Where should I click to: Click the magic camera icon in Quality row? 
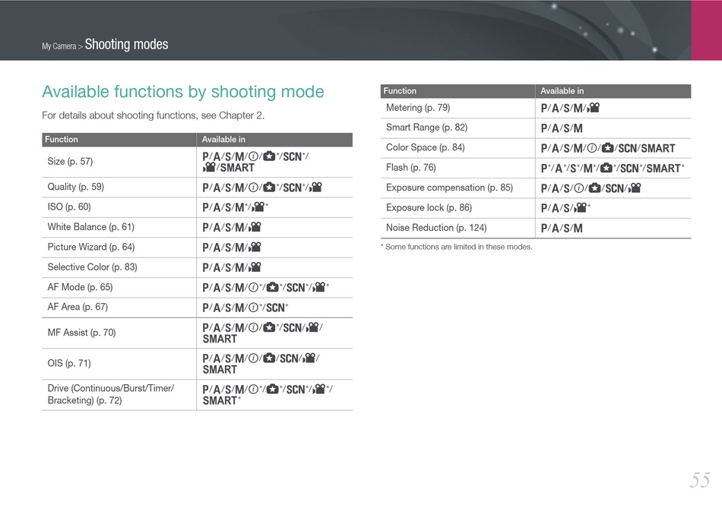[x=269, y=188]
